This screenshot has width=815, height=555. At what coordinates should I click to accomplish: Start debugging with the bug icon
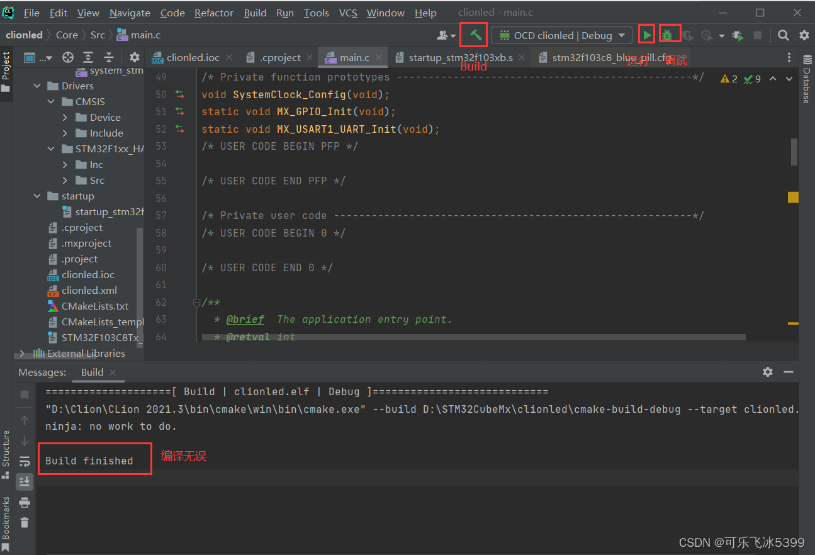tap(667, 35)
